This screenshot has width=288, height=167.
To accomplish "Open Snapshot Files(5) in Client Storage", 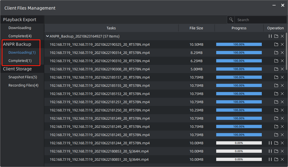I will pos(23,77).
